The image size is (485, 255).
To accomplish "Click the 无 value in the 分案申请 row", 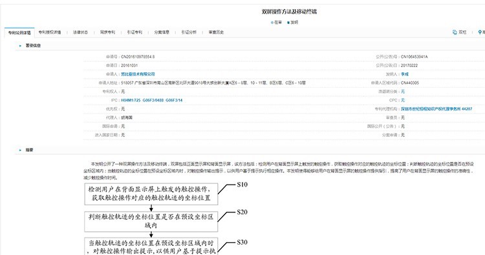I will point(403,135).
